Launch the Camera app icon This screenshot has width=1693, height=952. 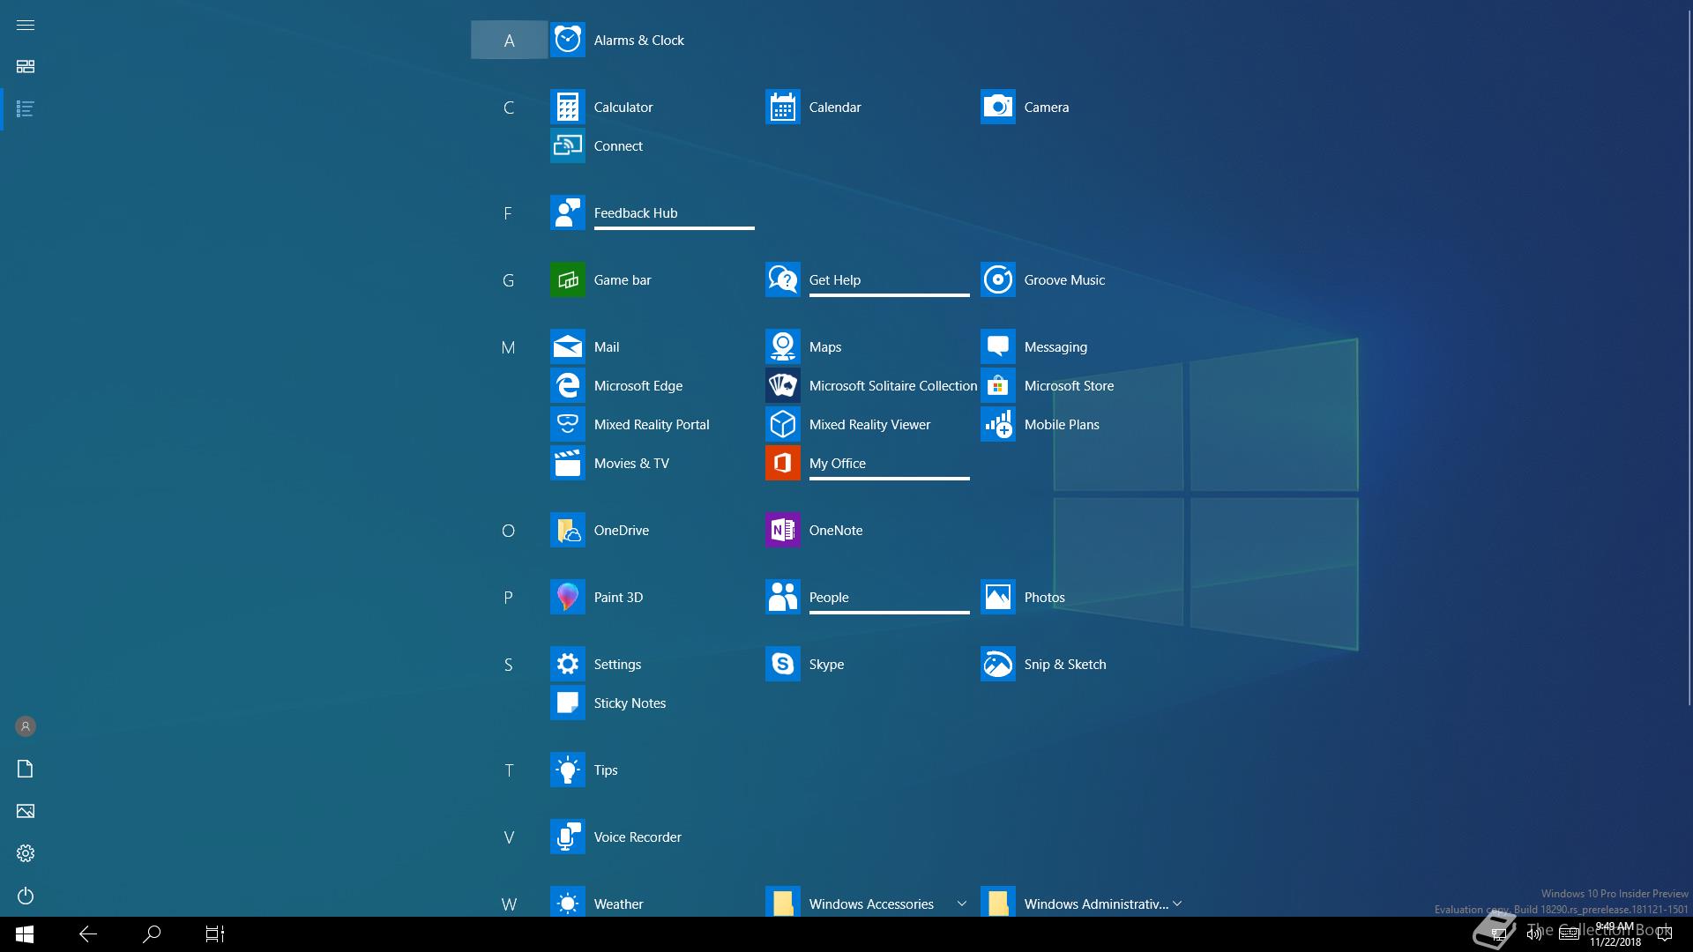(x=998, y=108)
